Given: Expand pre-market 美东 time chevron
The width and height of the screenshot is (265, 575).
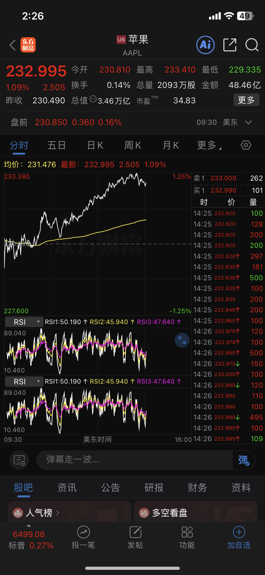Looking at the screenshot, I should pos(248,122).
